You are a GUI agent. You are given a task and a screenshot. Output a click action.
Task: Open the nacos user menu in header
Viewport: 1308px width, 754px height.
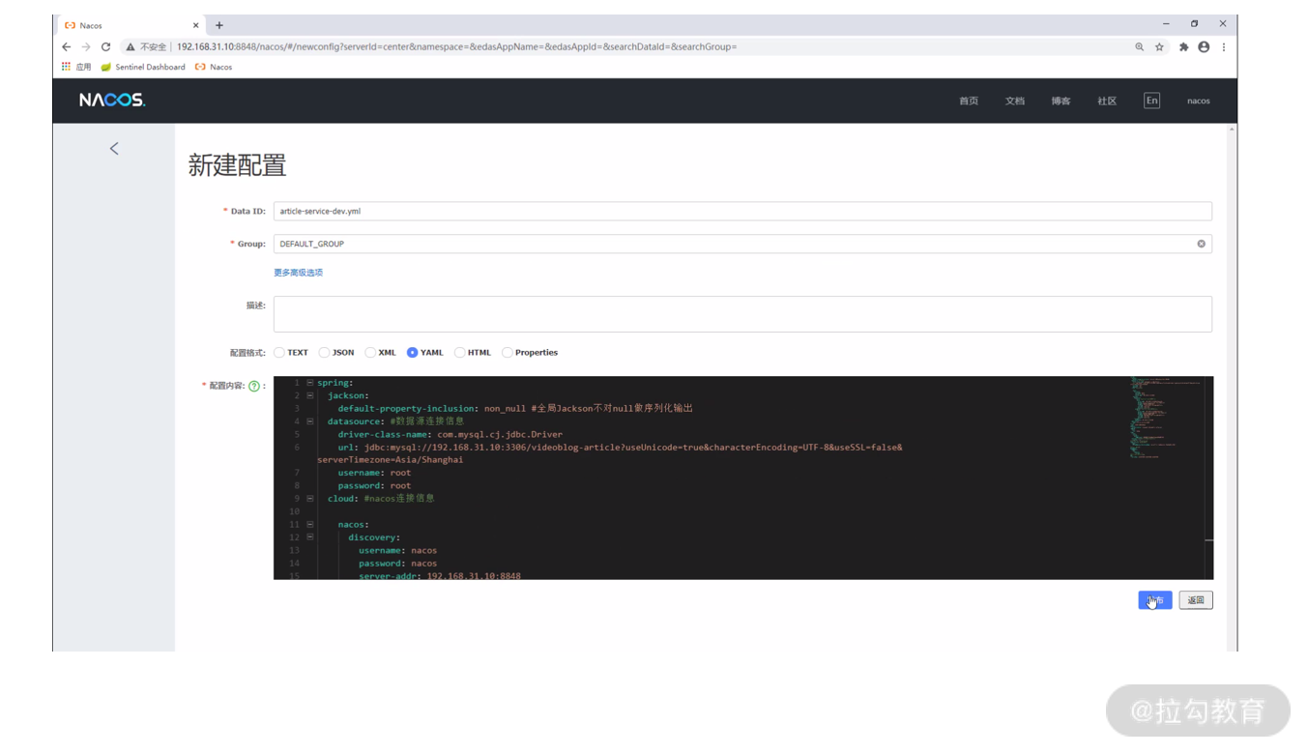pyautogui.click(x=1199, y=101)
